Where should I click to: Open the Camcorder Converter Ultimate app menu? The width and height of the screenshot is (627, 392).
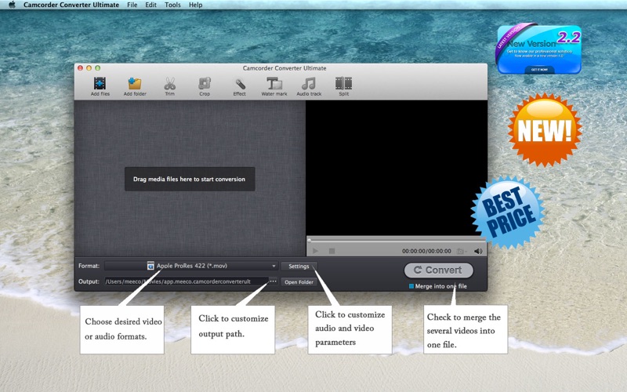pyautogui.click(x=71, y=5)
